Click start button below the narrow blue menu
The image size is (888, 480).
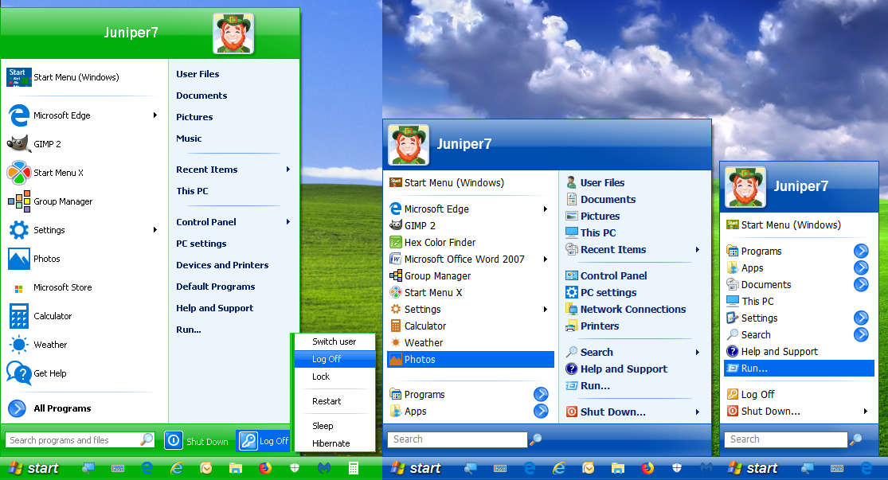(753, 468)
